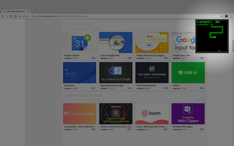The width and height of the screenshot is (234, 146).
Task: Click View all for Capture Your Screen
Action: point(201,99)
